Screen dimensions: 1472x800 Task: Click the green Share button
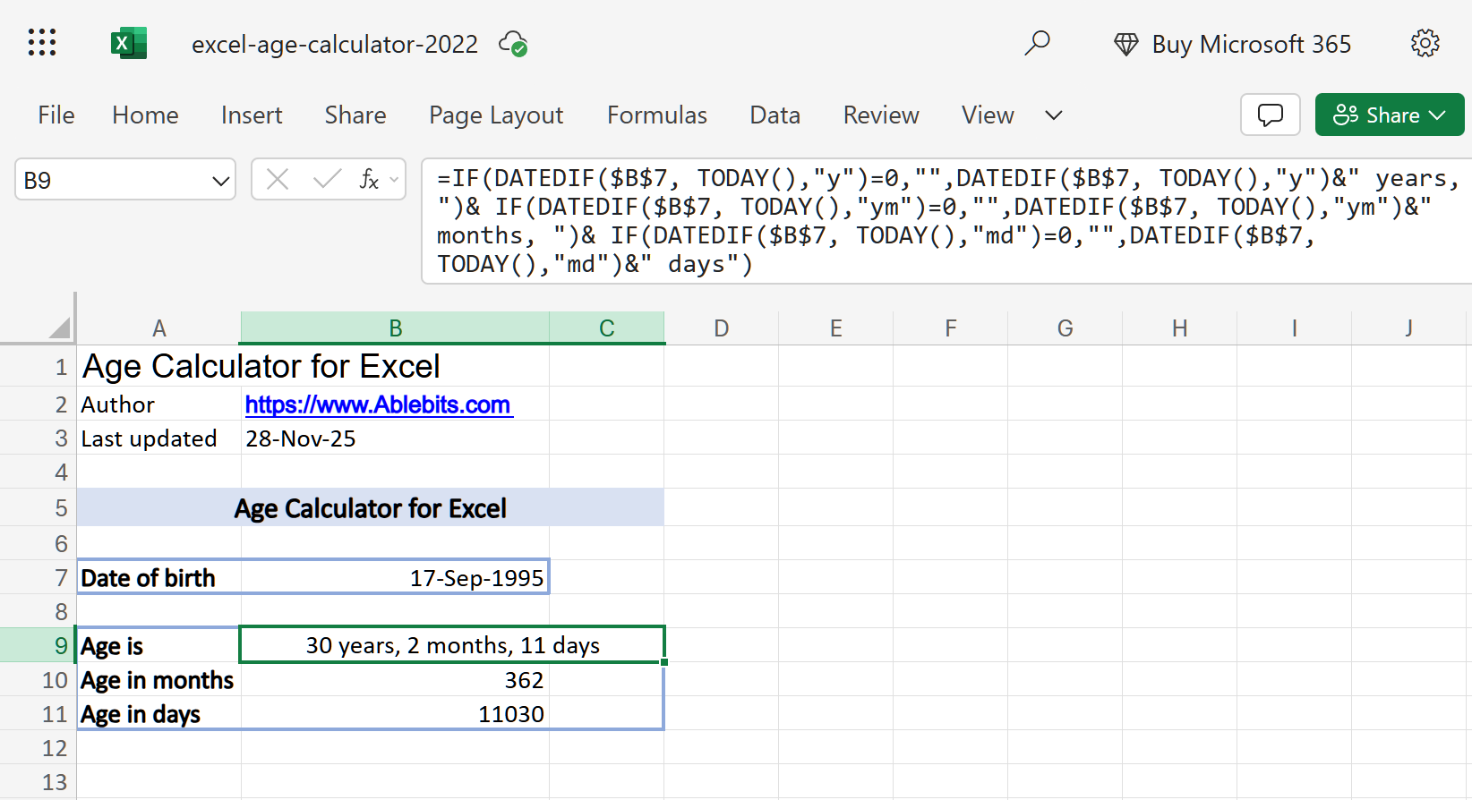coord(1389,115)
